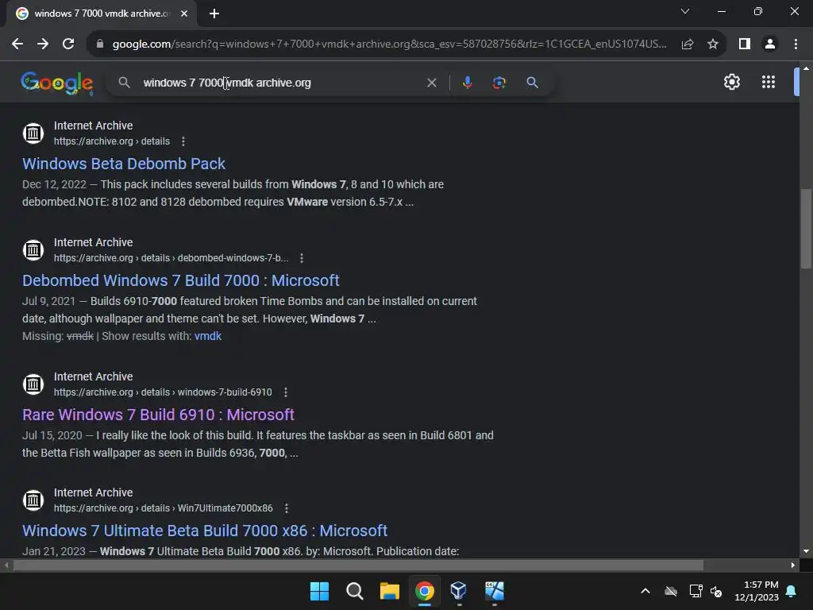Show results with vmdk link
The image size is (813, 610).
click(207, 336)
